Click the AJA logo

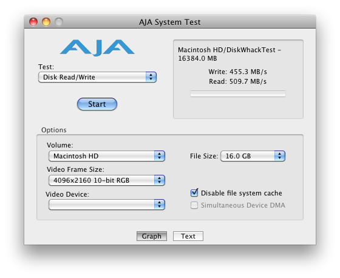pos(97,48)
